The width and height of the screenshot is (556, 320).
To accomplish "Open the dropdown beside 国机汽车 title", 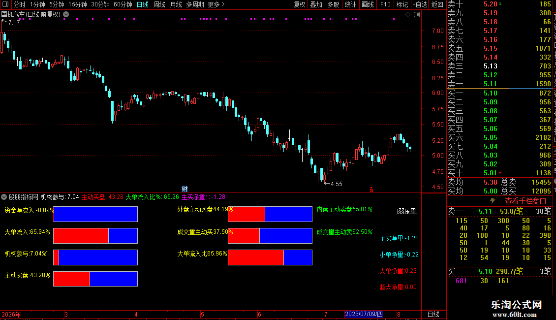I will [66, 15].
